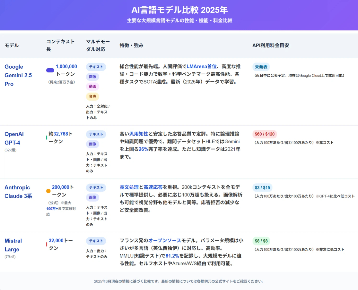The height and width of the screenshot is (290, 358).
Task: Click the green context bar beside 約32,768
Action: 47,137
